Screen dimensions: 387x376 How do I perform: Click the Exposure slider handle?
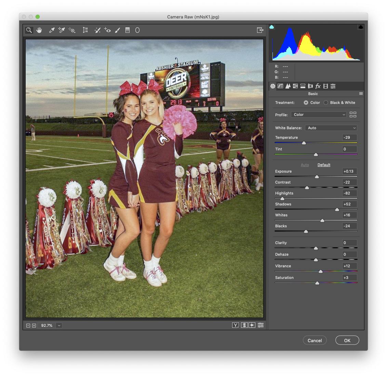click(x=317, y=177)
